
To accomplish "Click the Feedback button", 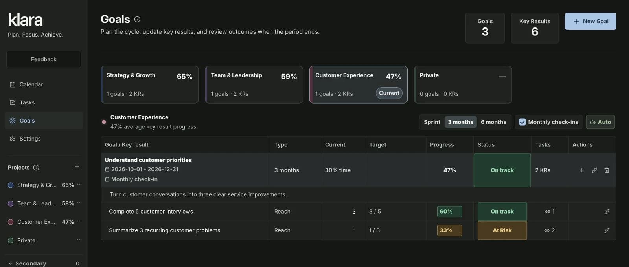I will pyautogui.click(x=44, y=59).
